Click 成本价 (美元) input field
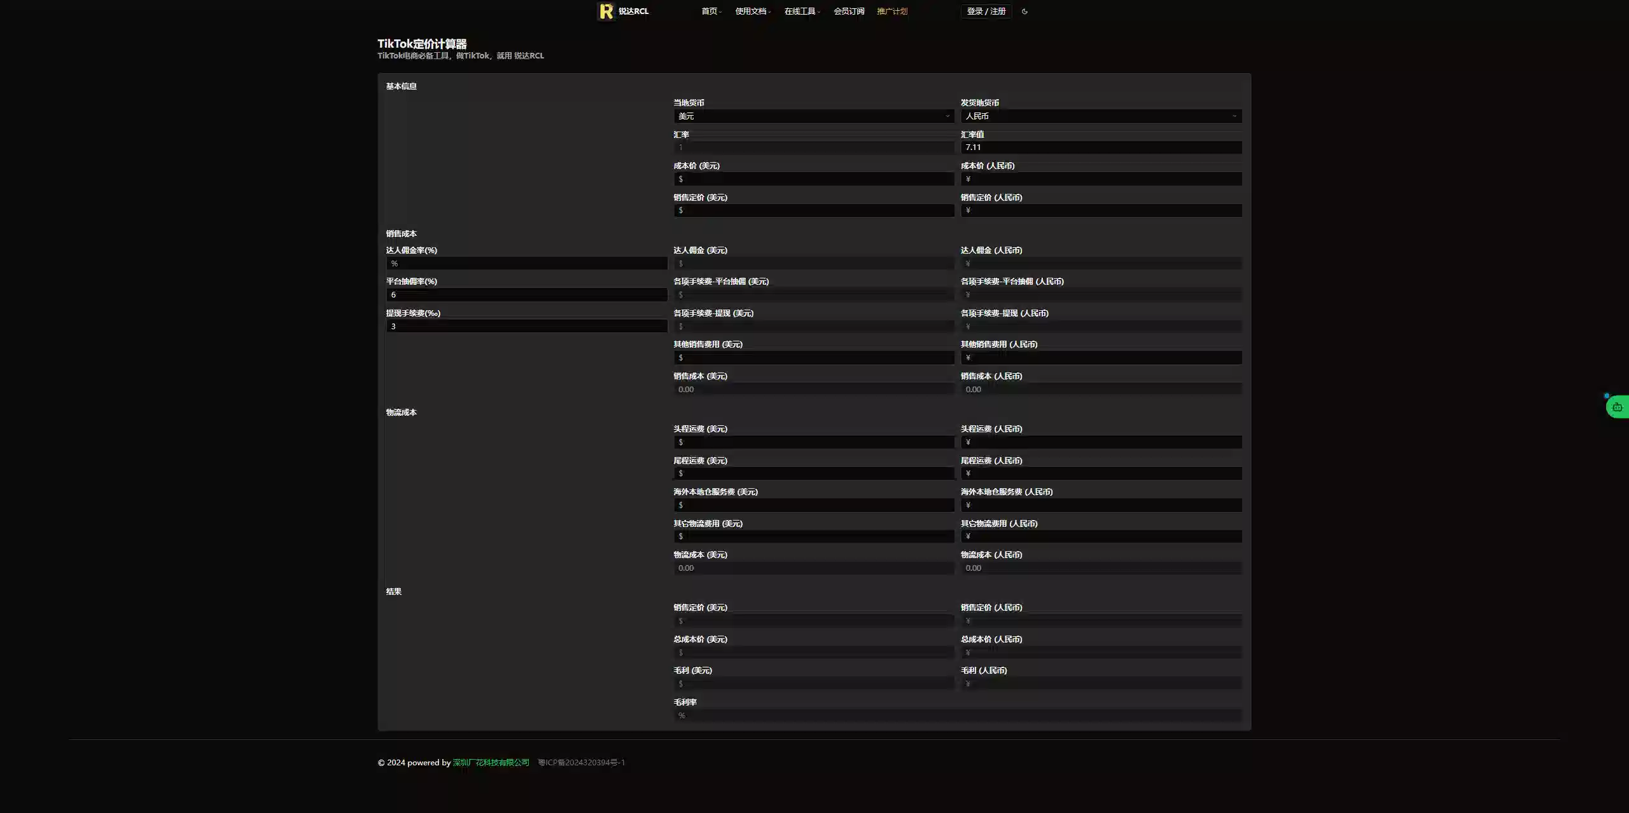The image size is (1629, 813). (x=813, y=179)
